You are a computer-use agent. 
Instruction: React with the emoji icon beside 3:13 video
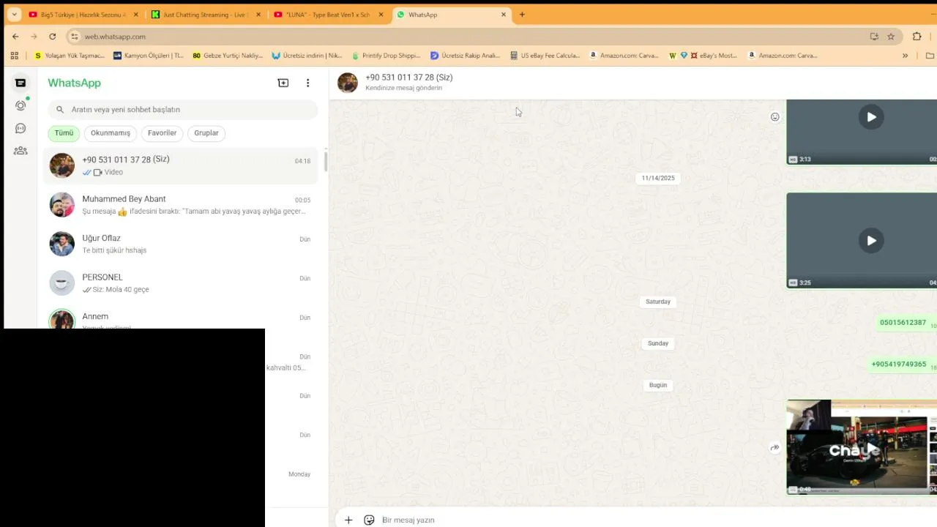pos(774,117)
